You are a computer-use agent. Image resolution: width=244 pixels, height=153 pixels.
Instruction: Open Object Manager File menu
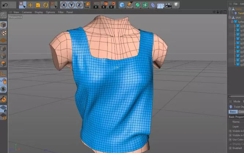click(235, 4)
